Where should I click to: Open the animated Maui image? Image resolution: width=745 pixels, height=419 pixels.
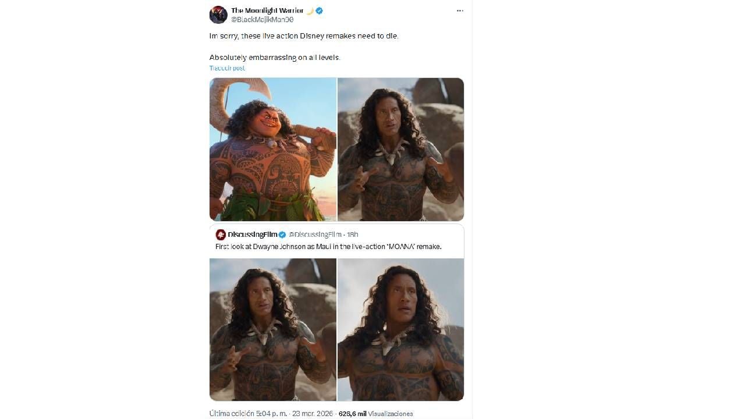273,150
